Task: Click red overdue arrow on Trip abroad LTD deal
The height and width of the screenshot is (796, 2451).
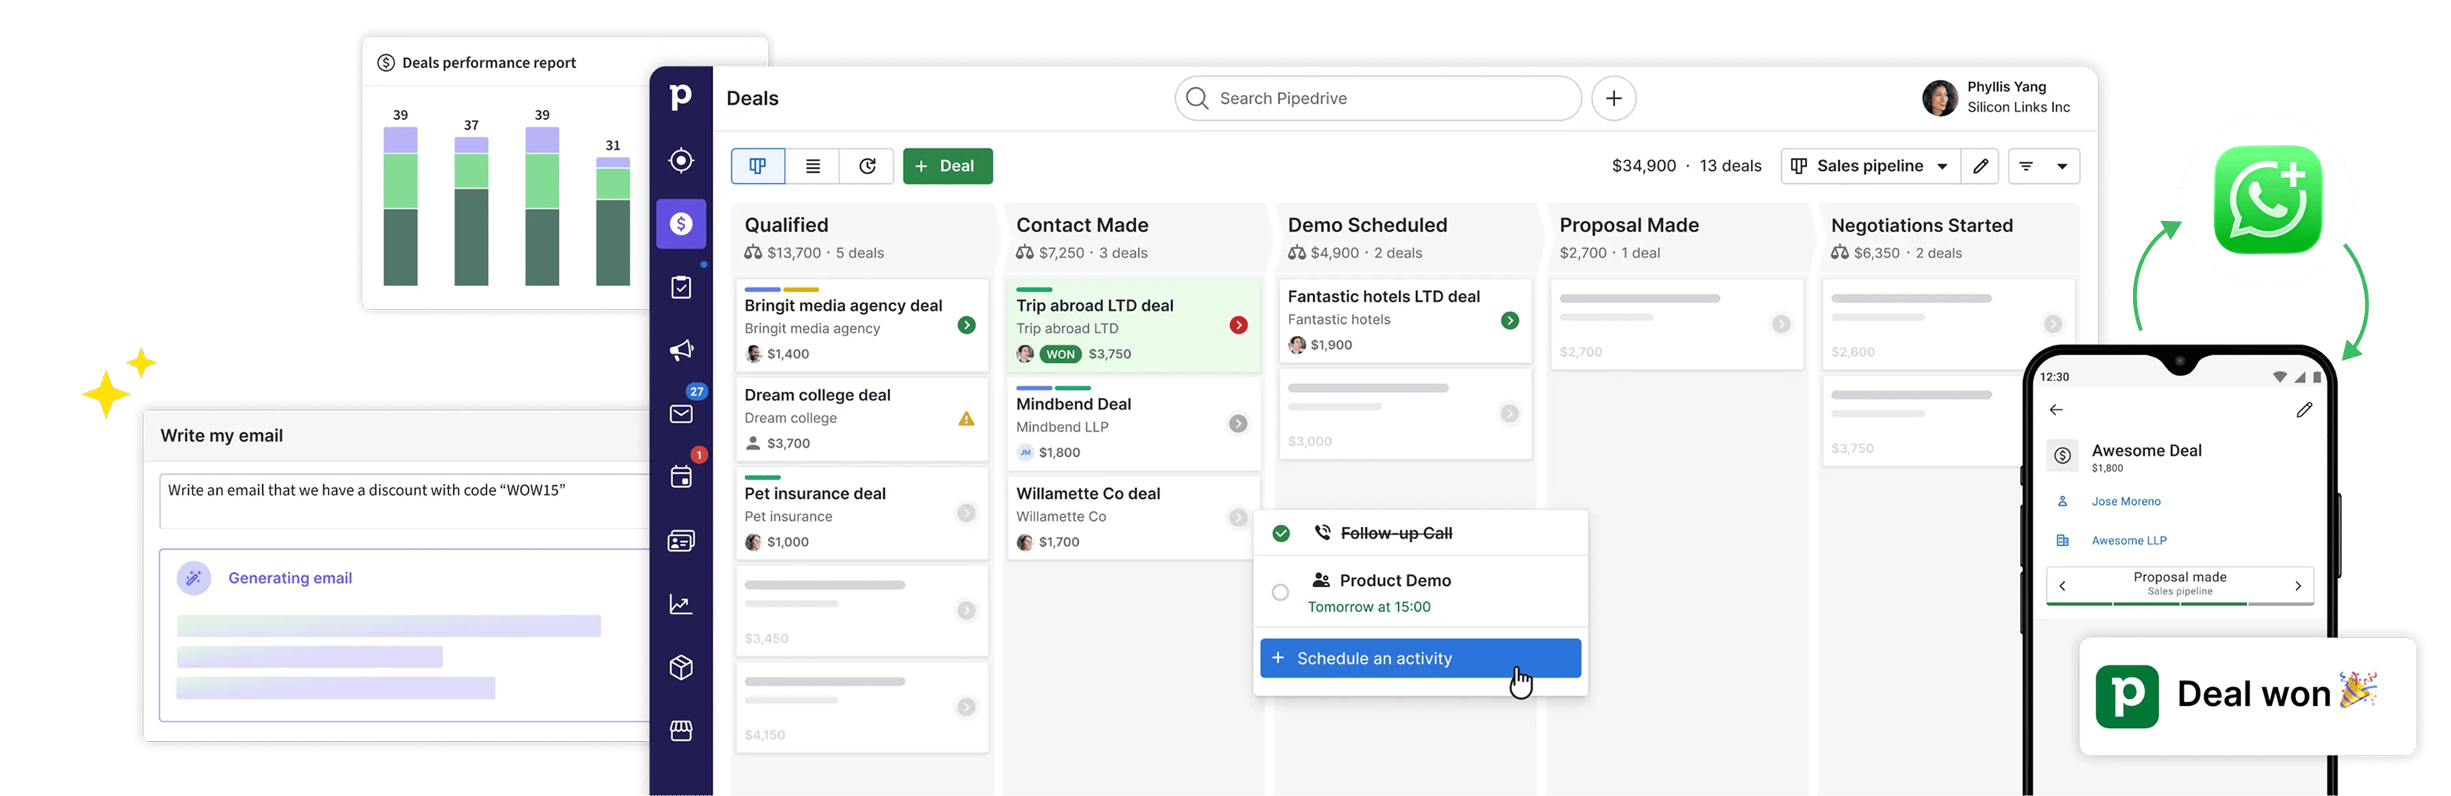Action: [1238, 325]
